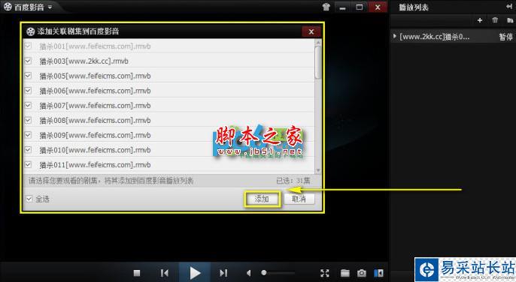Toggle the 全选 select-all checkbox
The width and height of the screenshot is (516, 282).
(x=29, y=199)
